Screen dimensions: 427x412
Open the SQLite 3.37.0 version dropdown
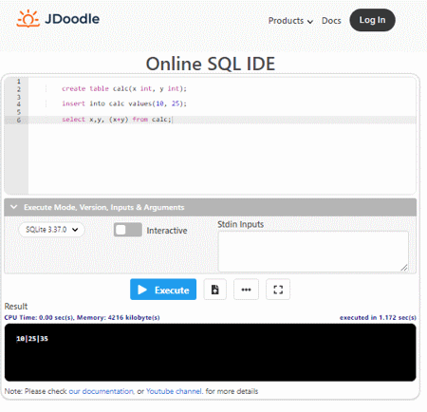tap(52, 230)
